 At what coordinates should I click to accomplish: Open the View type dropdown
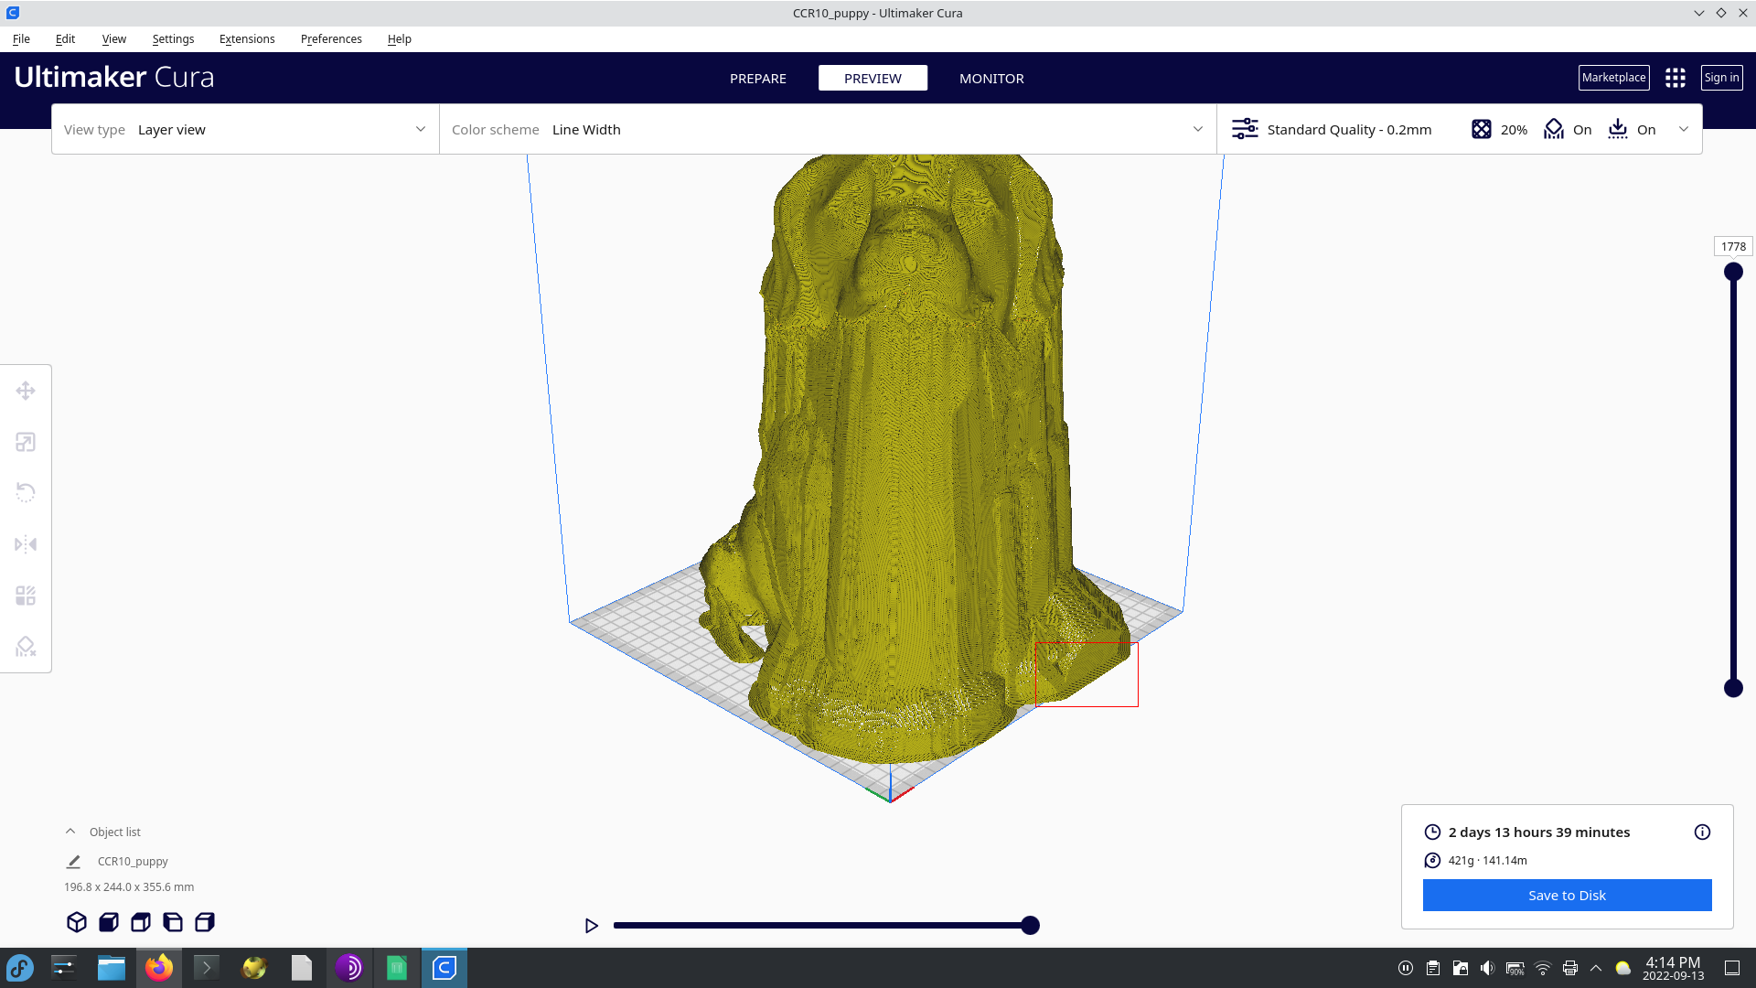(x=245, y=129)
